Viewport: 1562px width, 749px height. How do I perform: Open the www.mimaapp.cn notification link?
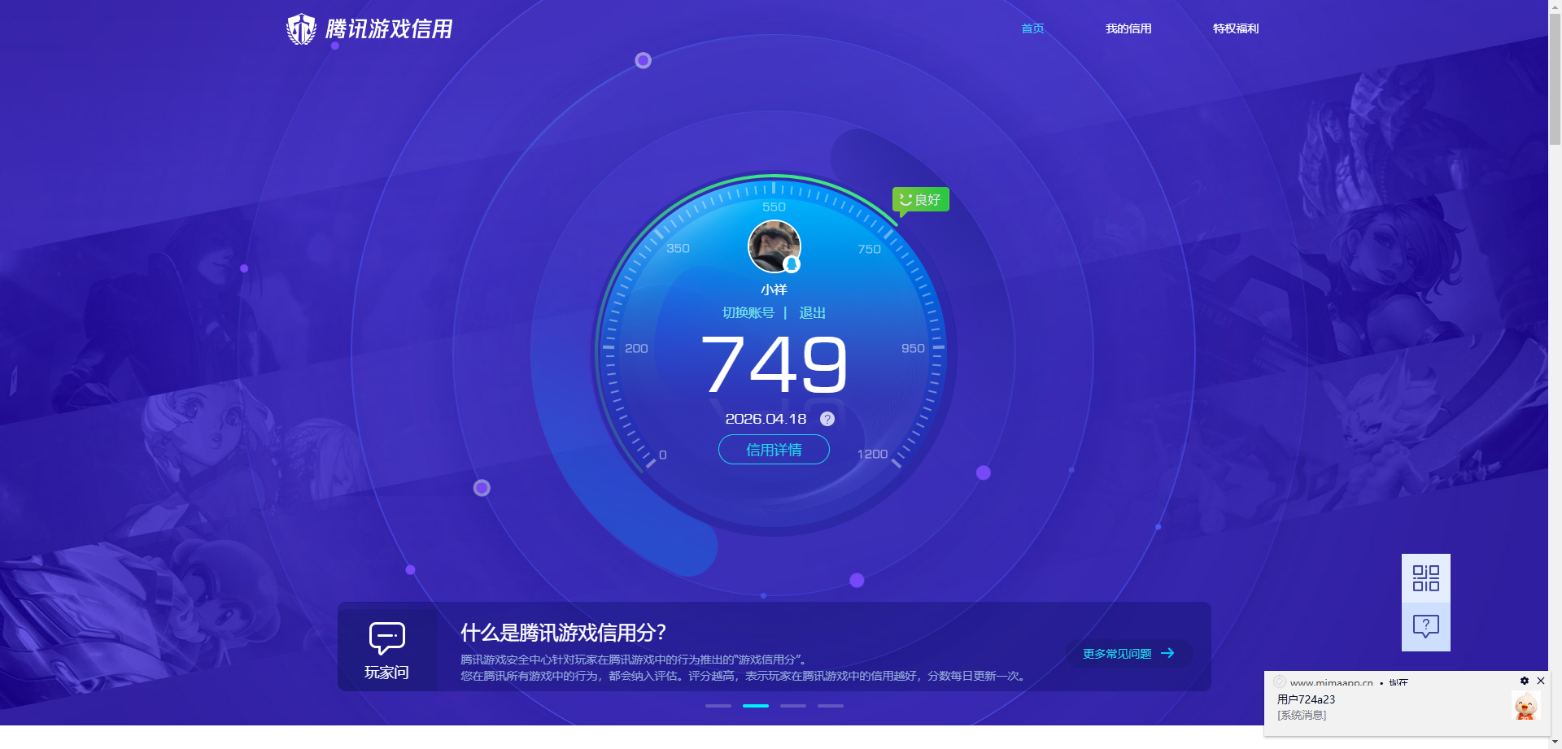pyautogui.click(x=1331, y=683)
